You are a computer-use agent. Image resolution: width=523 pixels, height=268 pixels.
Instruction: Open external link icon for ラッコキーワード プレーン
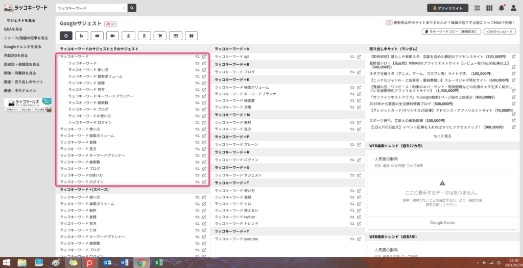(359, 145)
